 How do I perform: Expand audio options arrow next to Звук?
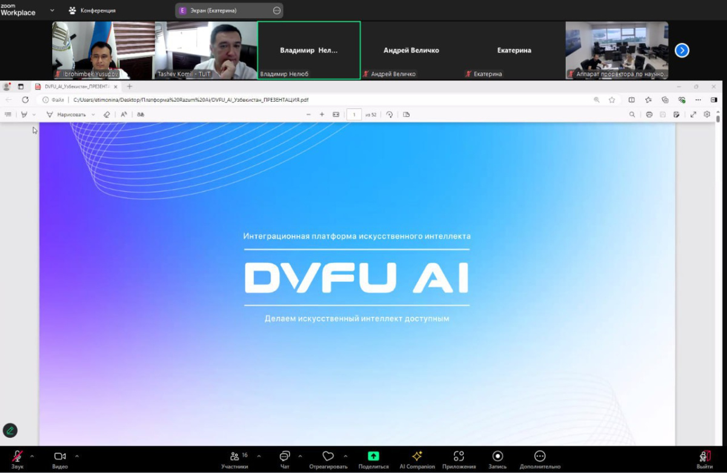click(x=32, y=456)
